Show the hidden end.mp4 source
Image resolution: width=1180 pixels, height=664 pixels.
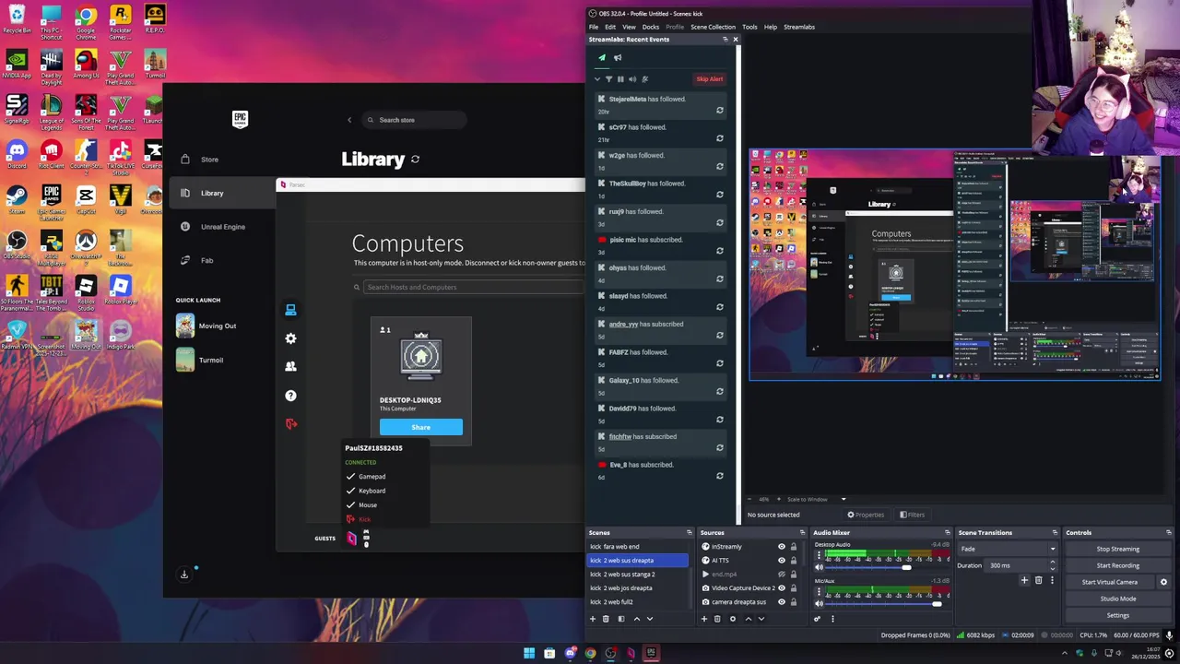782,575
